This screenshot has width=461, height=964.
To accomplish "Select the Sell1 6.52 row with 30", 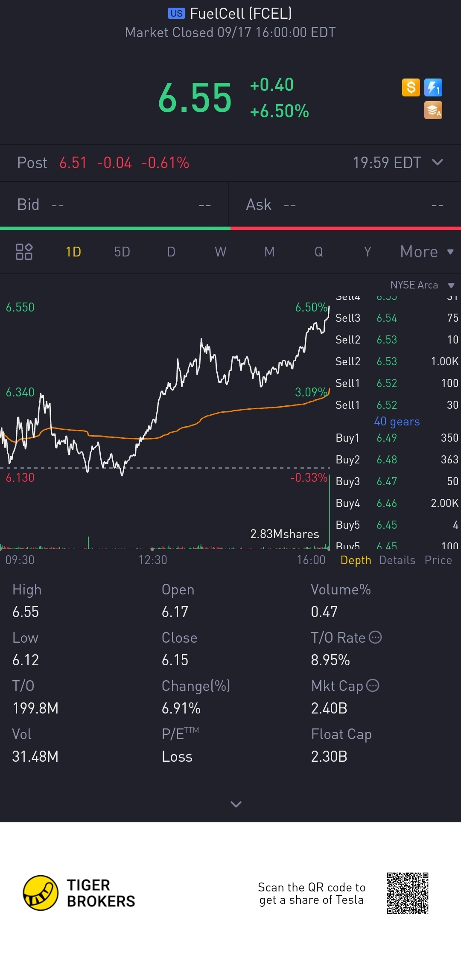I will click(x=397, y=405).
